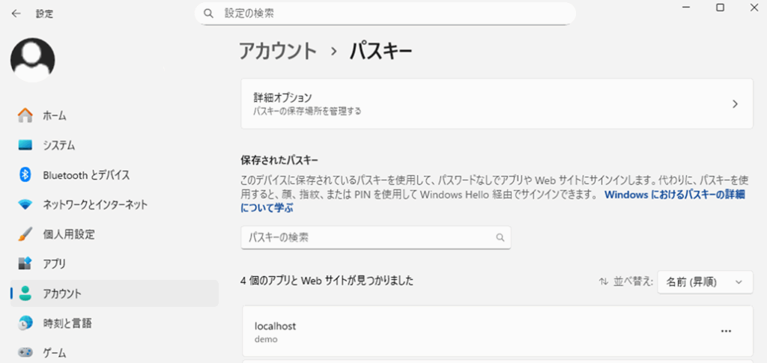
Task: Click the パスキーの検索 search field
Action: (367, 237)
